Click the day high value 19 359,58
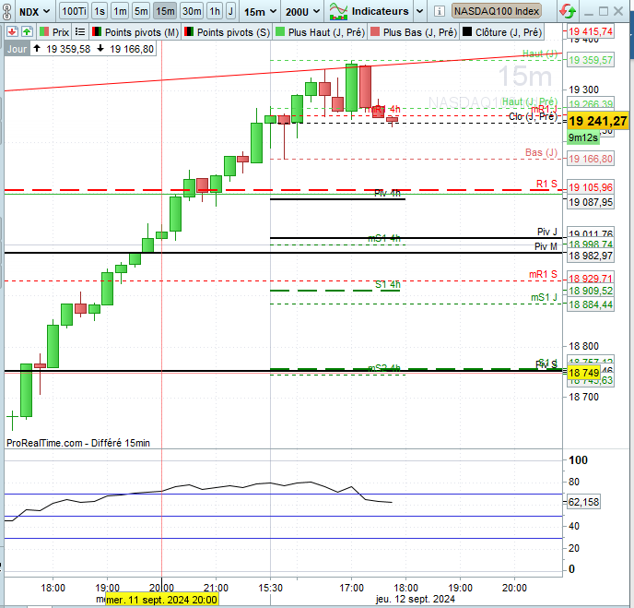The height and width of the screenshot is (608, 634). 68,49
